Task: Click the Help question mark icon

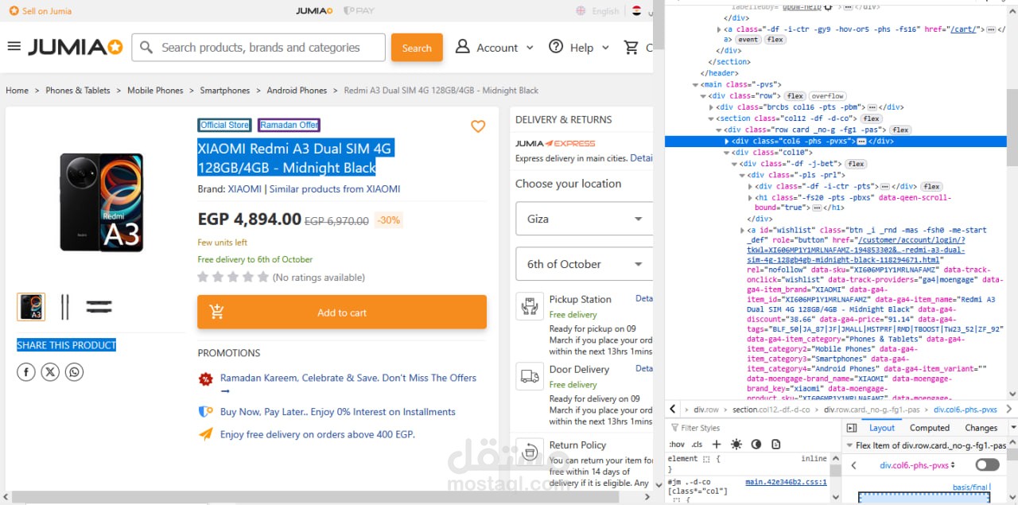Action: click(556, 47)
